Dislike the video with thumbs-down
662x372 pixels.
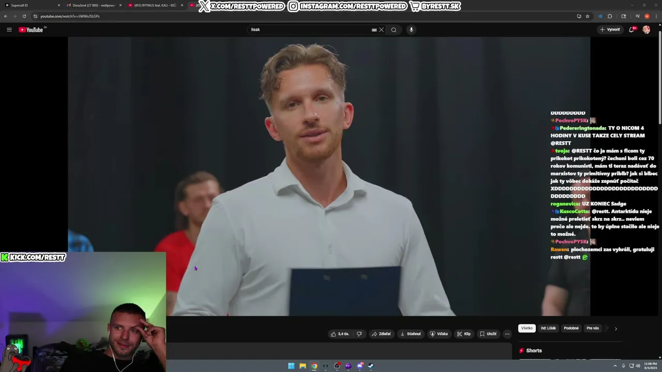(x=359, y=334)
